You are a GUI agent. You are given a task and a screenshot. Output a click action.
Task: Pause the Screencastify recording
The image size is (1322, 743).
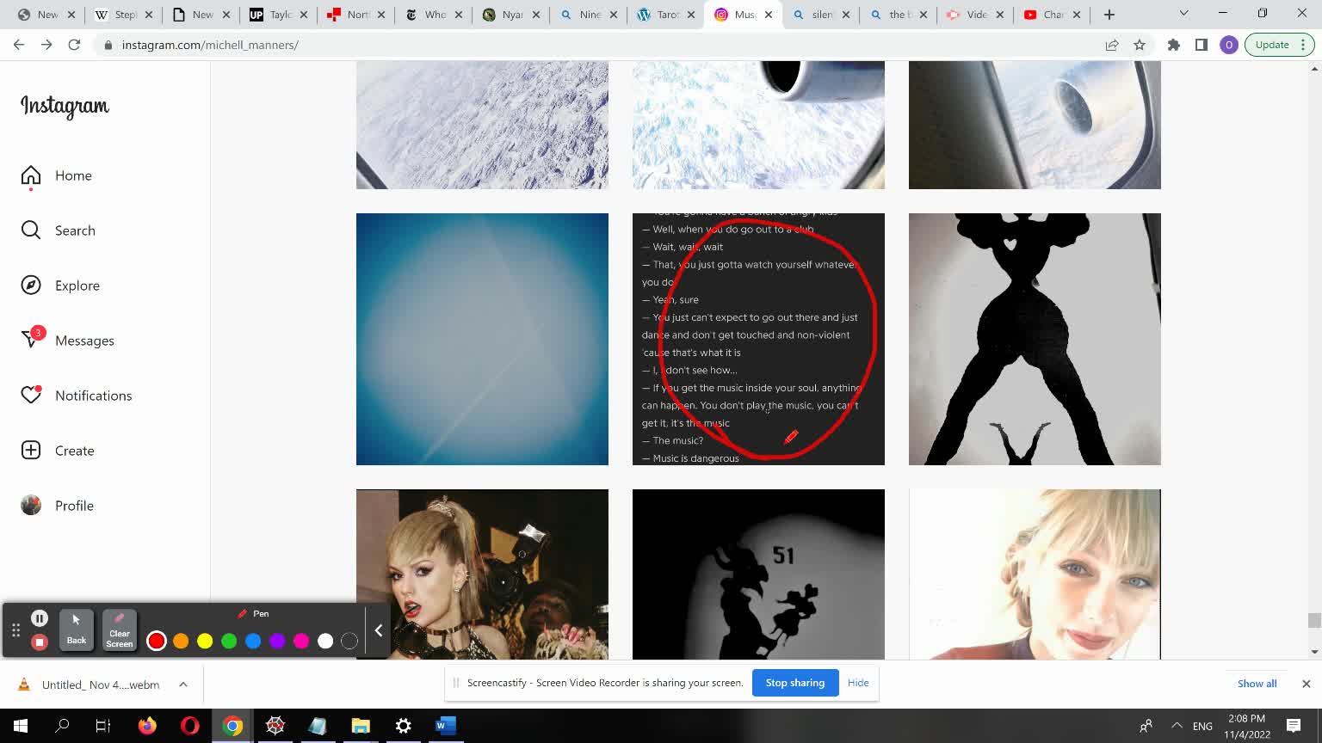(x=40, y=618)
